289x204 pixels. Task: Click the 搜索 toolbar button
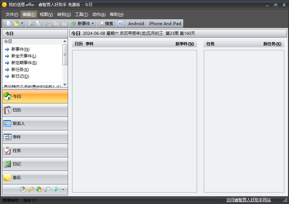point(106,23)
